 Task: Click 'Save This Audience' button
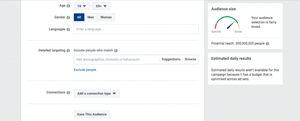(92, 114)
